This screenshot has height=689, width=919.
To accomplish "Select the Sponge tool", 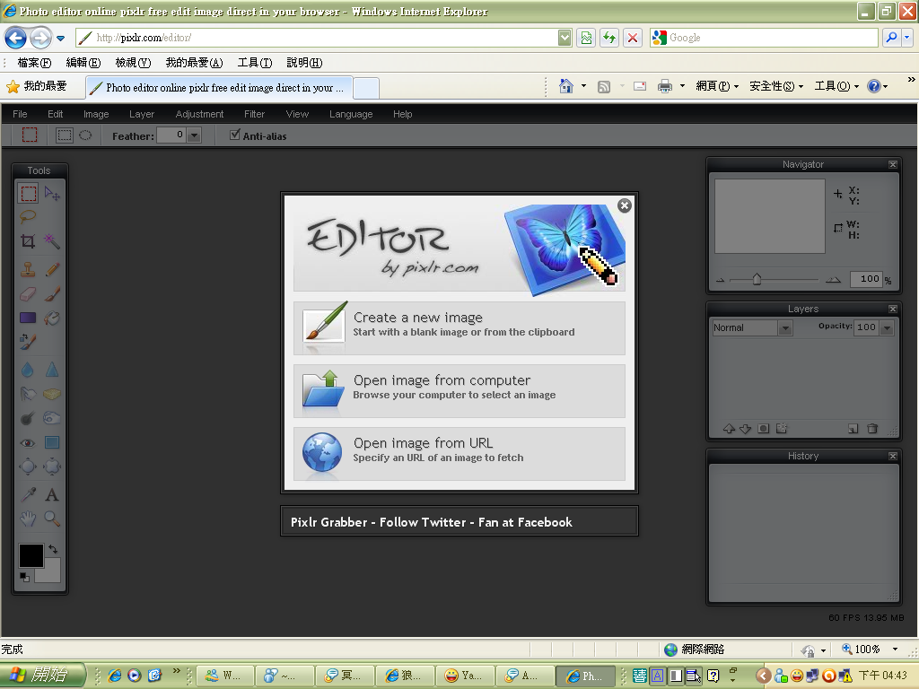I will click(52, 394).
